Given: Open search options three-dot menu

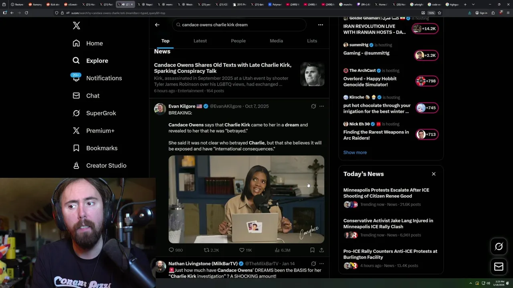Looking at the screenshot, I should point(320,25).
